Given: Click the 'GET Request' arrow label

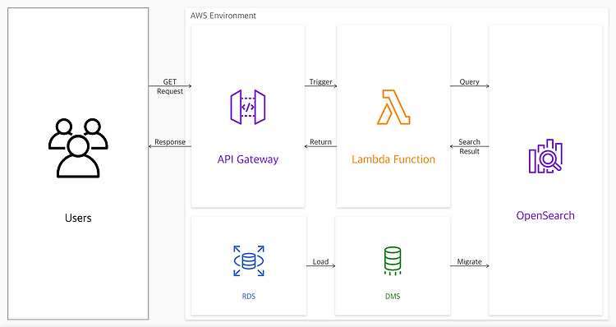Looking at the screenshot, I should point(170,86).
